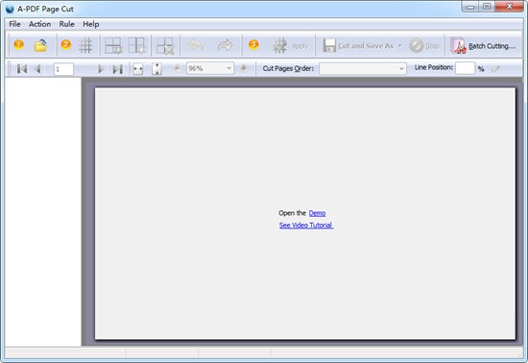Open a PDF with the folder icon
The width and height of the screenshot is (528, 363).
(40, 45)
